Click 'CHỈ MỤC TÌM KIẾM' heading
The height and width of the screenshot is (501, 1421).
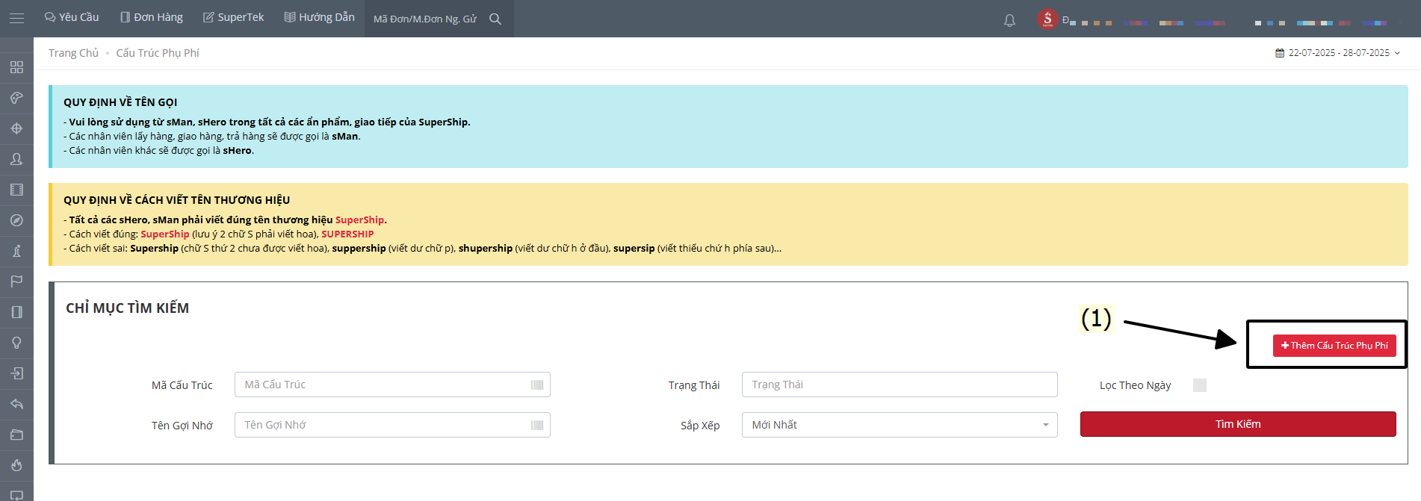127,308
